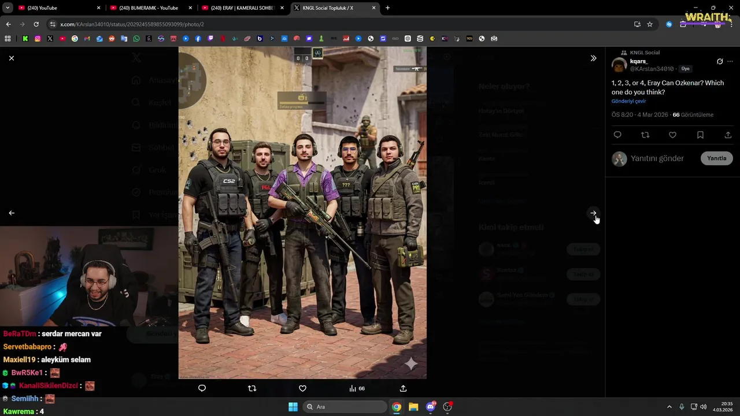Viewport: 740px width, 416px height.
Task: Click Gönderiyi çevir to translate post
Action: [628, 101]
